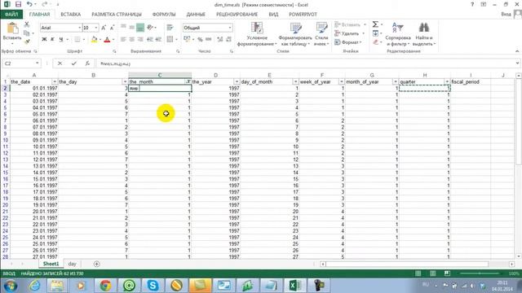
Task: Apply percent style to the cell
Action: tap(200, 39)
